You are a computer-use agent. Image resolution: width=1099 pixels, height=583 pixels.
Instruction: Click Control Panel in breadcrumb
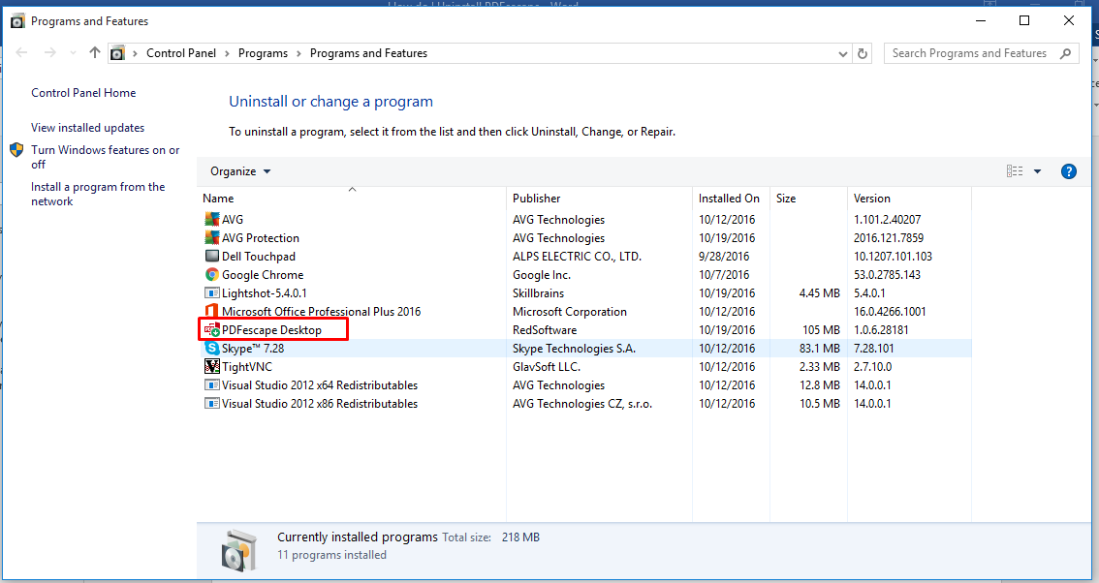[181, 53]
